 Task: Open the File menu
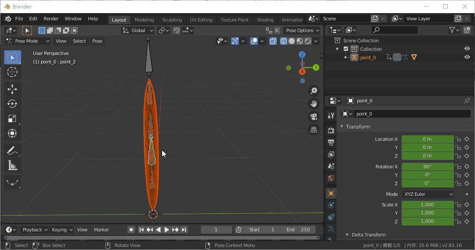(x=19, y=19)
